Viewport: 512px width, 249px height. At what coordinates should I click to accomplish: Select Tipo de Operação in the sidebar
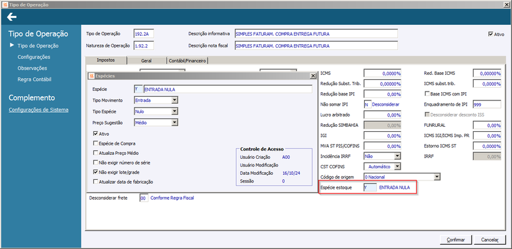click(x=38, y=45)
